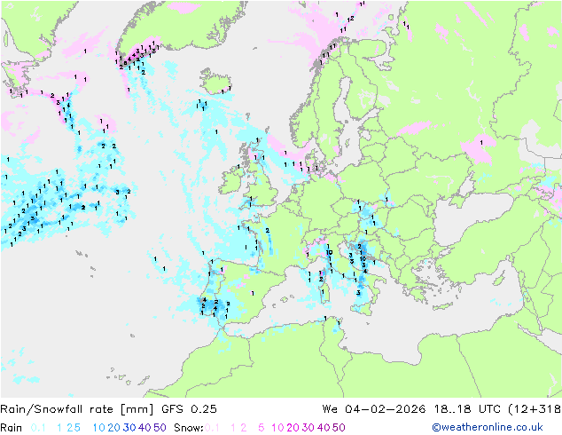Screen dimensions: 562x435
Task: Select the snow legend value 5
Action: pos(261,428)
